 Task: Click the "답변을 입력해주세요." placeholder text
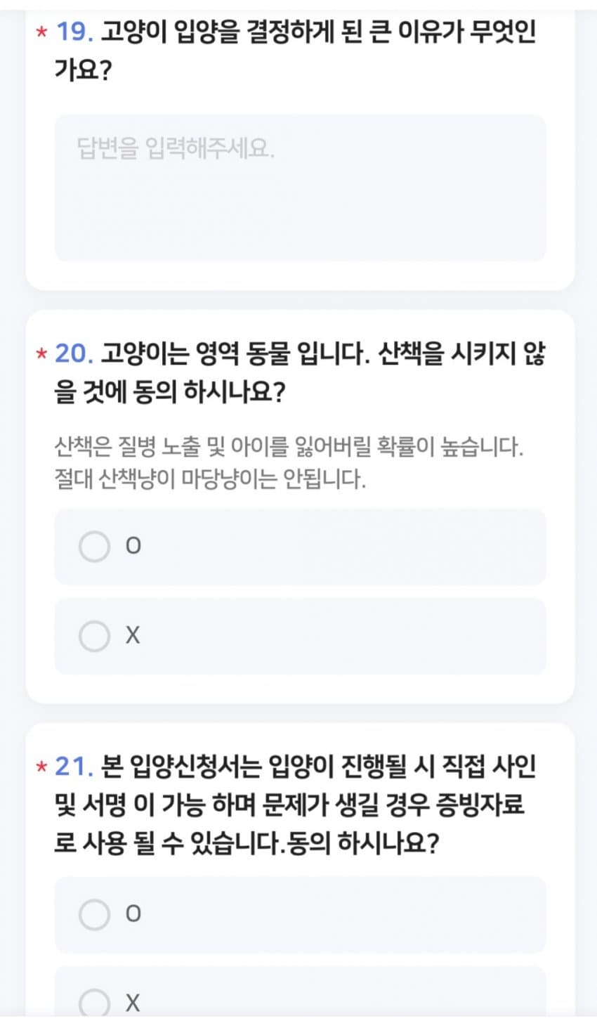click(x=176, y=149)
